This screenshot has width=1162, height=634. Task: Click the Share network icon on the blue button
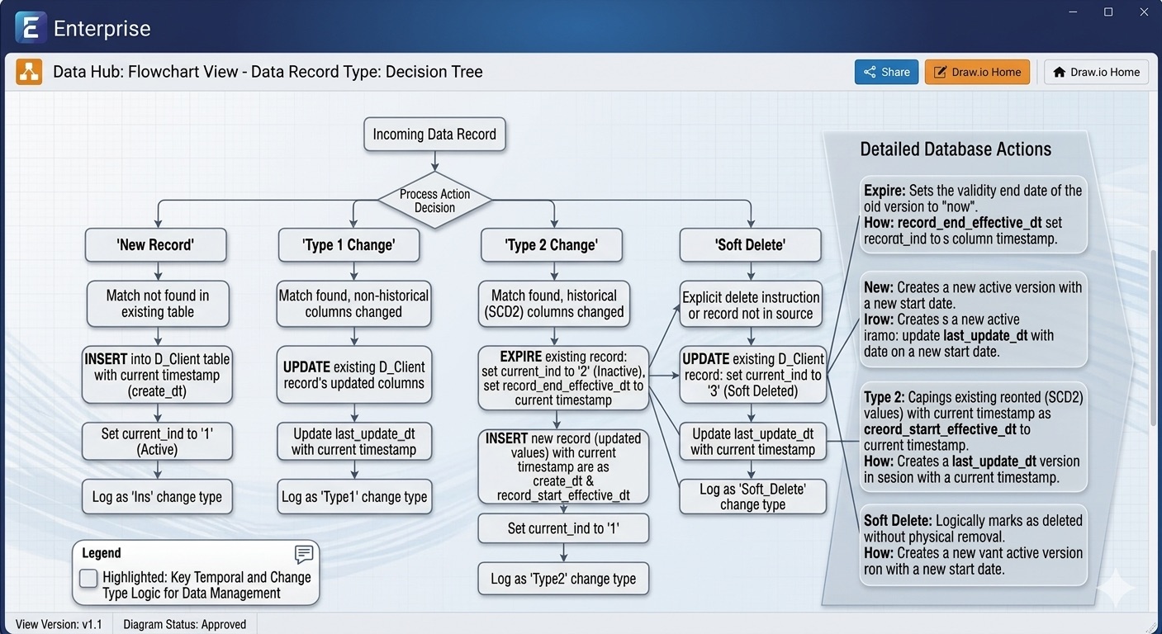point(870,72)
